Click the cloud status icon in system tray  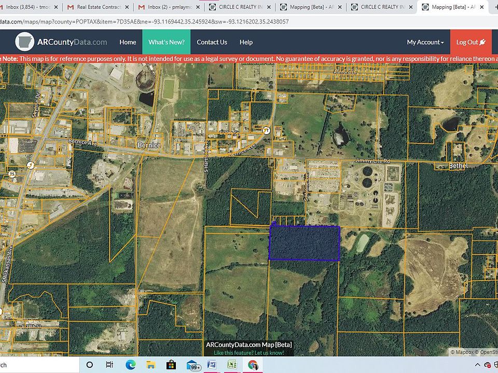[487, 365]
